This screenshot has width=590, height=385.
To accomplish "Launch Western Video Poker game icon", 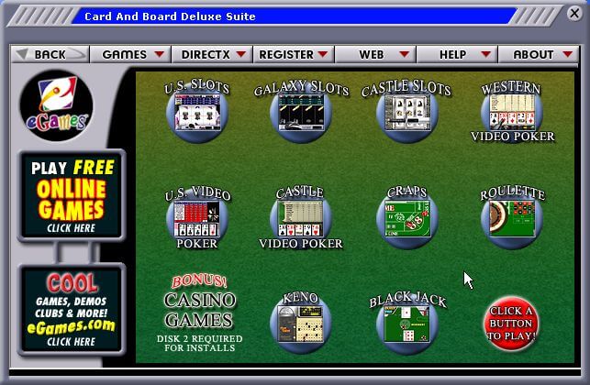I will click(512, 112).
